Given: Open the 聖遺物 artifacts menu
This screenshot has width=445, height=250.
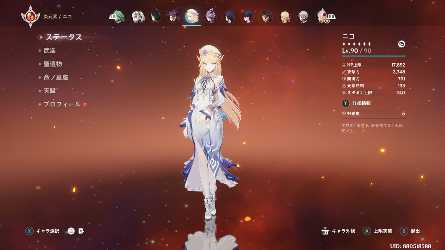Looking at the screenshot, I should click(53, 64).
